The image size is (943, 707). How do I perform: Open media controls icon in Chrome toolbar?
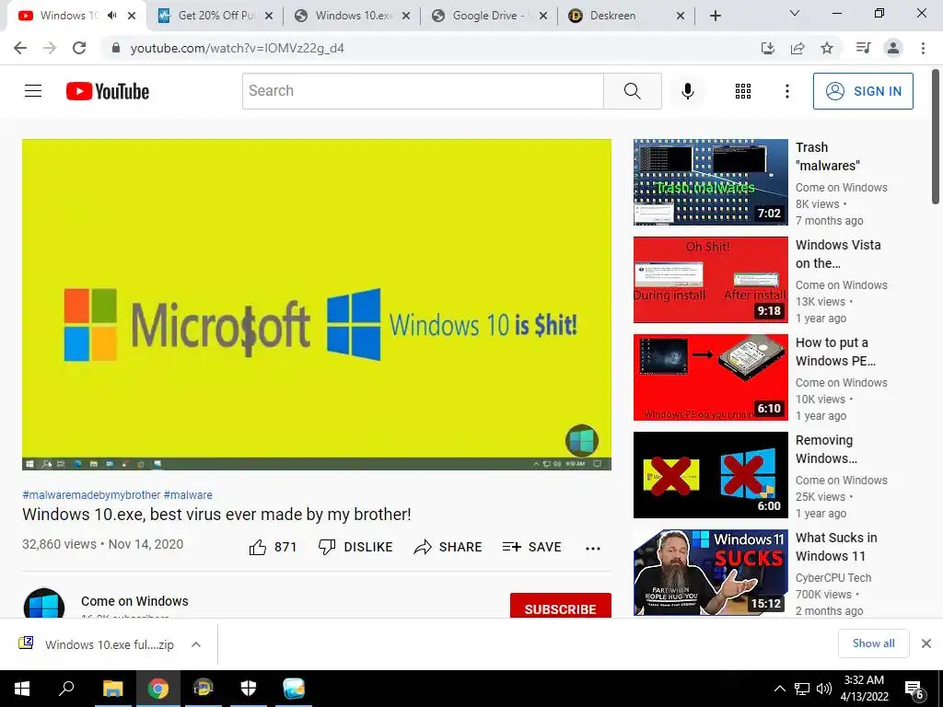click(863, 48)
